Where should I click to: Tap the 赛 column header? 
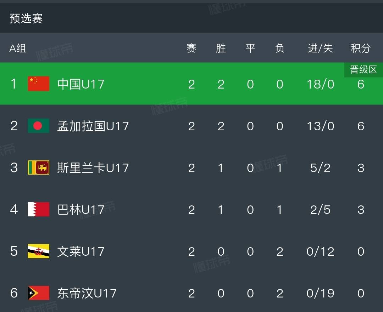[x=191, y=48]
